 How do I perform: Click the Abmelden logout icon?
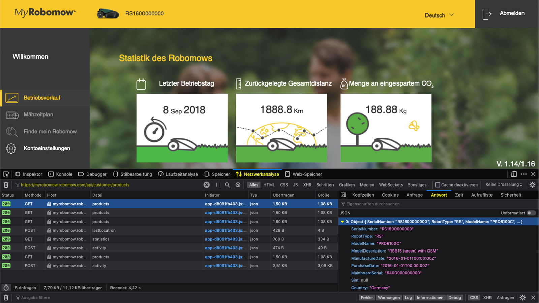pyautogui.click(x=487, y=14)
